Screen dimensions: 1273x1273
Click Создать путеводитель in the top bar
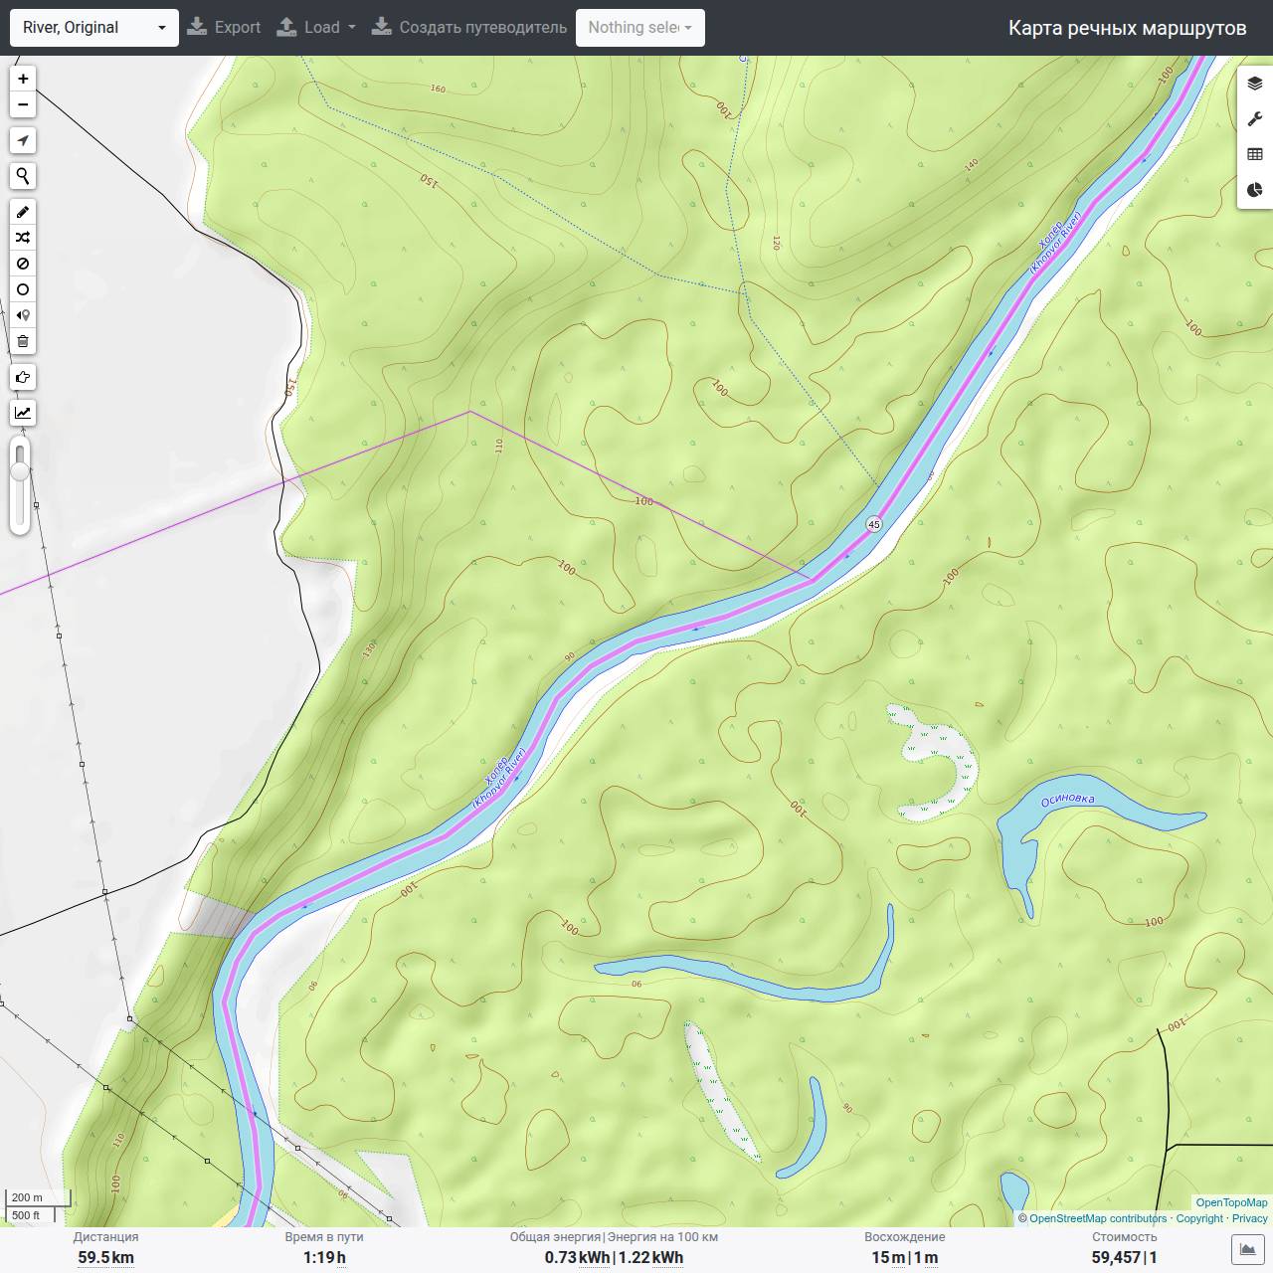(x=469, y=28)
